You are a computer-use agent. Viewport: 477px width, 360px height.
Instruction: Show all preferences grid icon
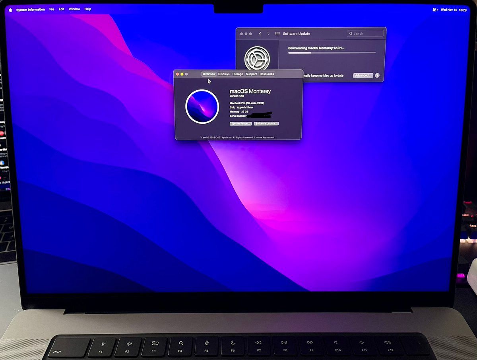click(277, 34)
